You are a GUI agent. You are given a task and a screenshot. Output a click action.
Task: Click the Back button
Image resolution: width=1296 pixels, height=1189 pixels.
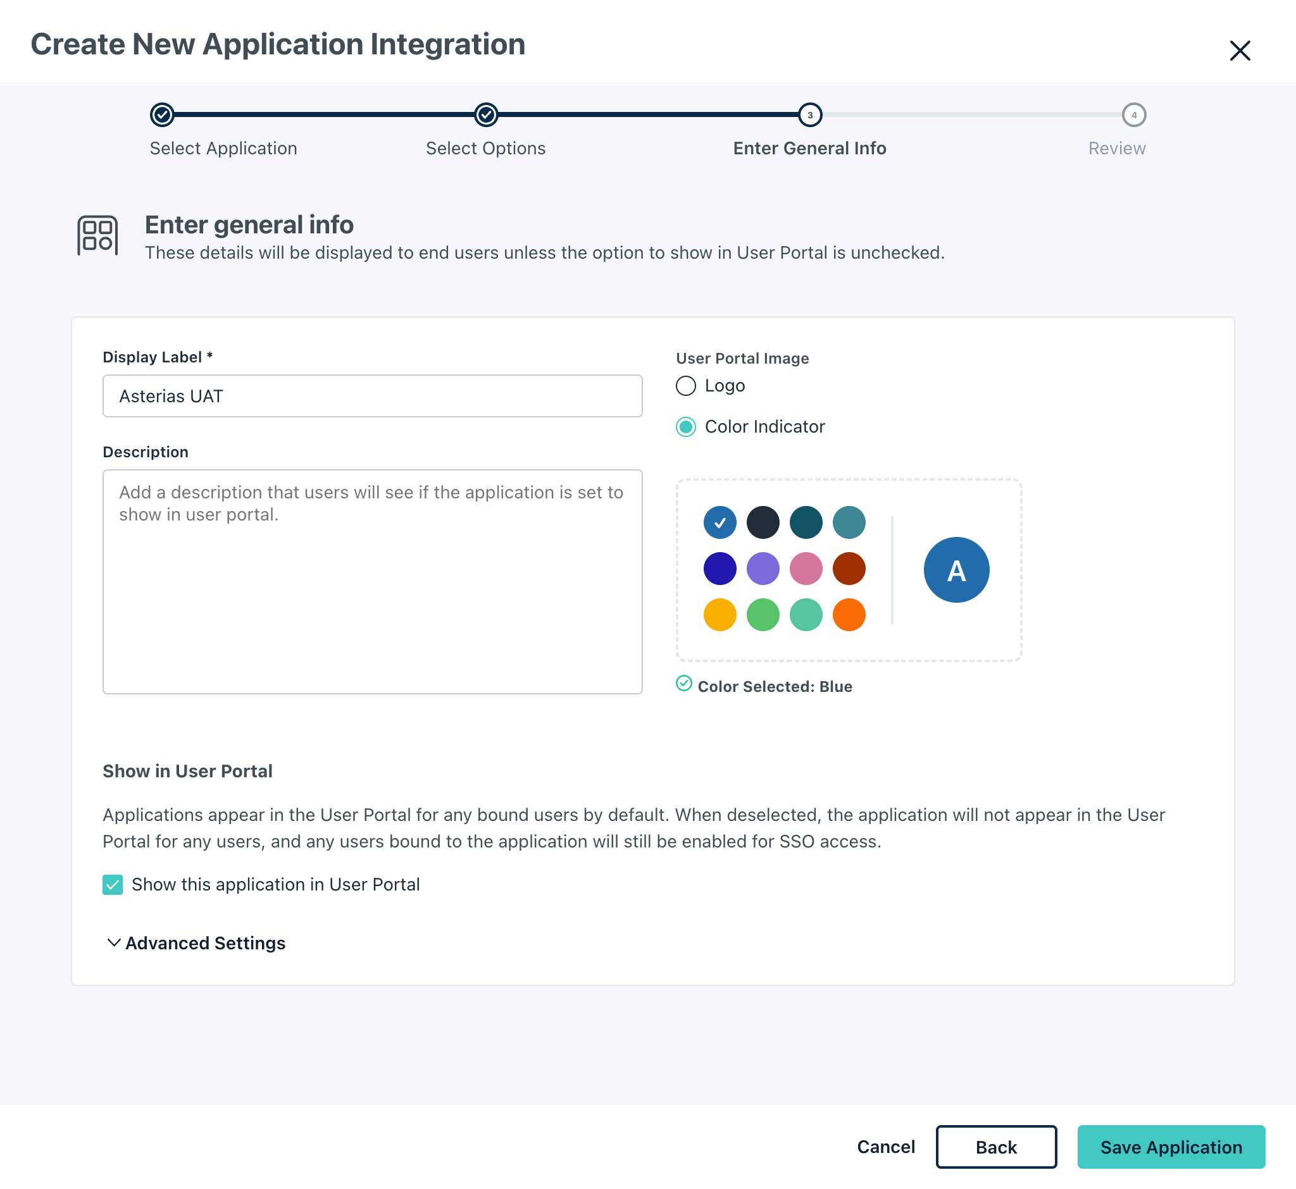point(995,1147)
